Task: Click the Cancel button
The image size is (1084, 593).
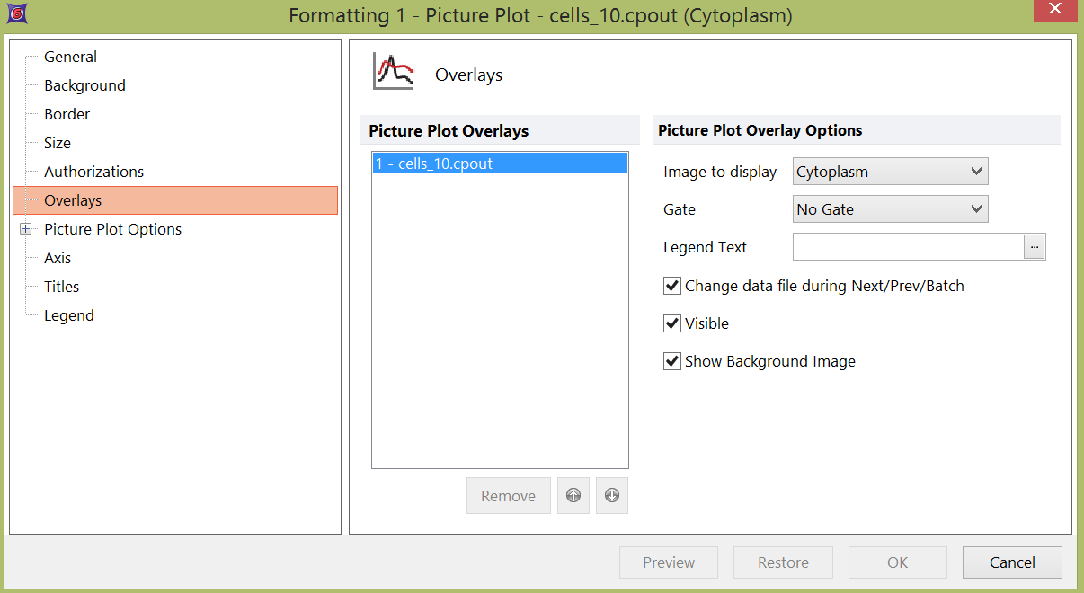Action: click(1012, 562)
